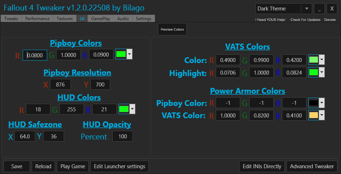
Task: Click Power Armor Pipboy Color G field
Action: coord(261,103)
